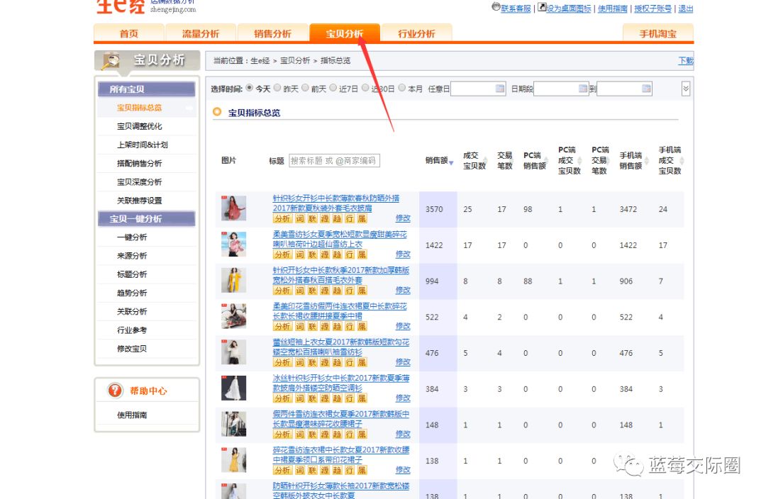Select the 本月 time radio button

coord(402,89)
